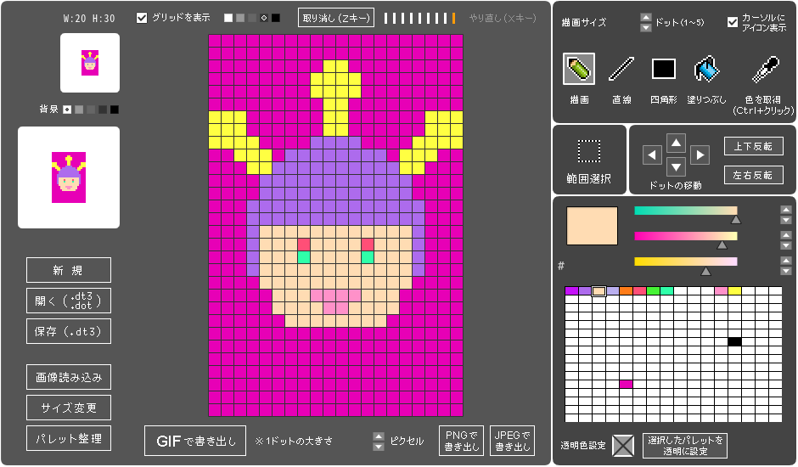
Task: Increase the first color slider value stepper
Action: [786, 209]
